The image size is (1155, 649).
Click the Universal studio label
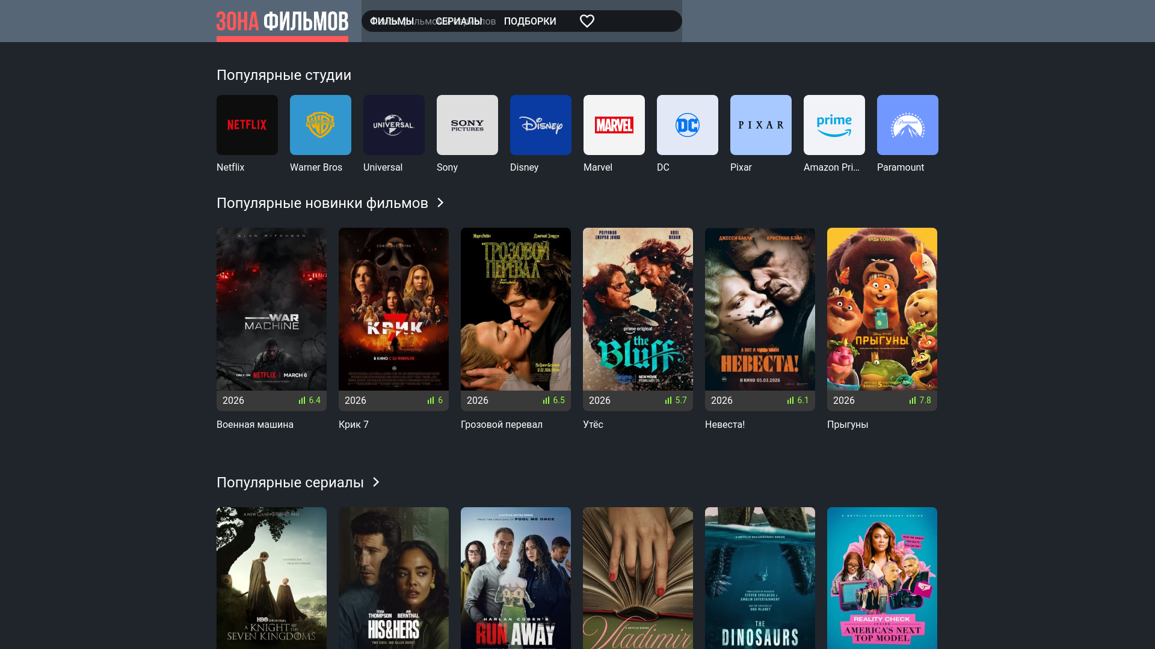pyautogui.click(x=383, y=168)
